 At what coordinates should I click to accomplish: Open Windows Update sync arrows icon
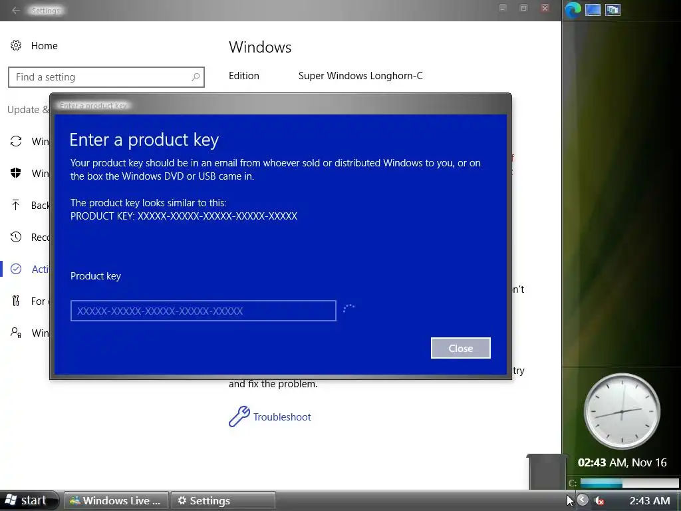16,141
